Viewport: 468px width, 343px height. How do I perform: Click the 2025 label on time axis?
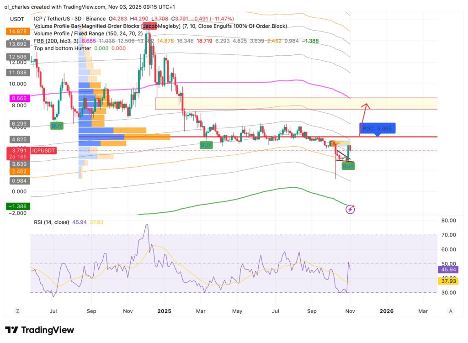[164, 311]
